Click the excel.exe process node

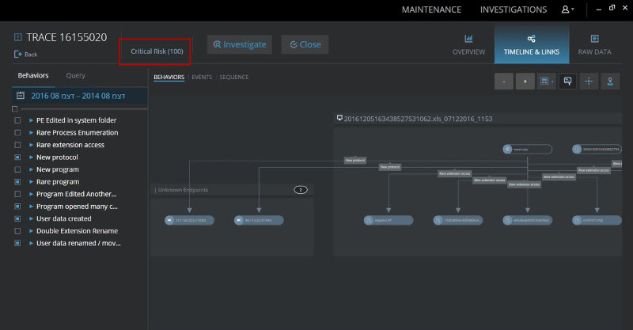[528, 149]
